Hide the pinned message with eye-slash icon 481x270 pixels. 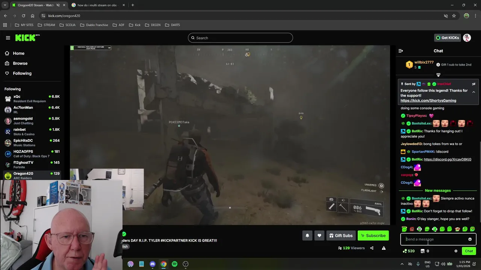[x=473, y=84]
